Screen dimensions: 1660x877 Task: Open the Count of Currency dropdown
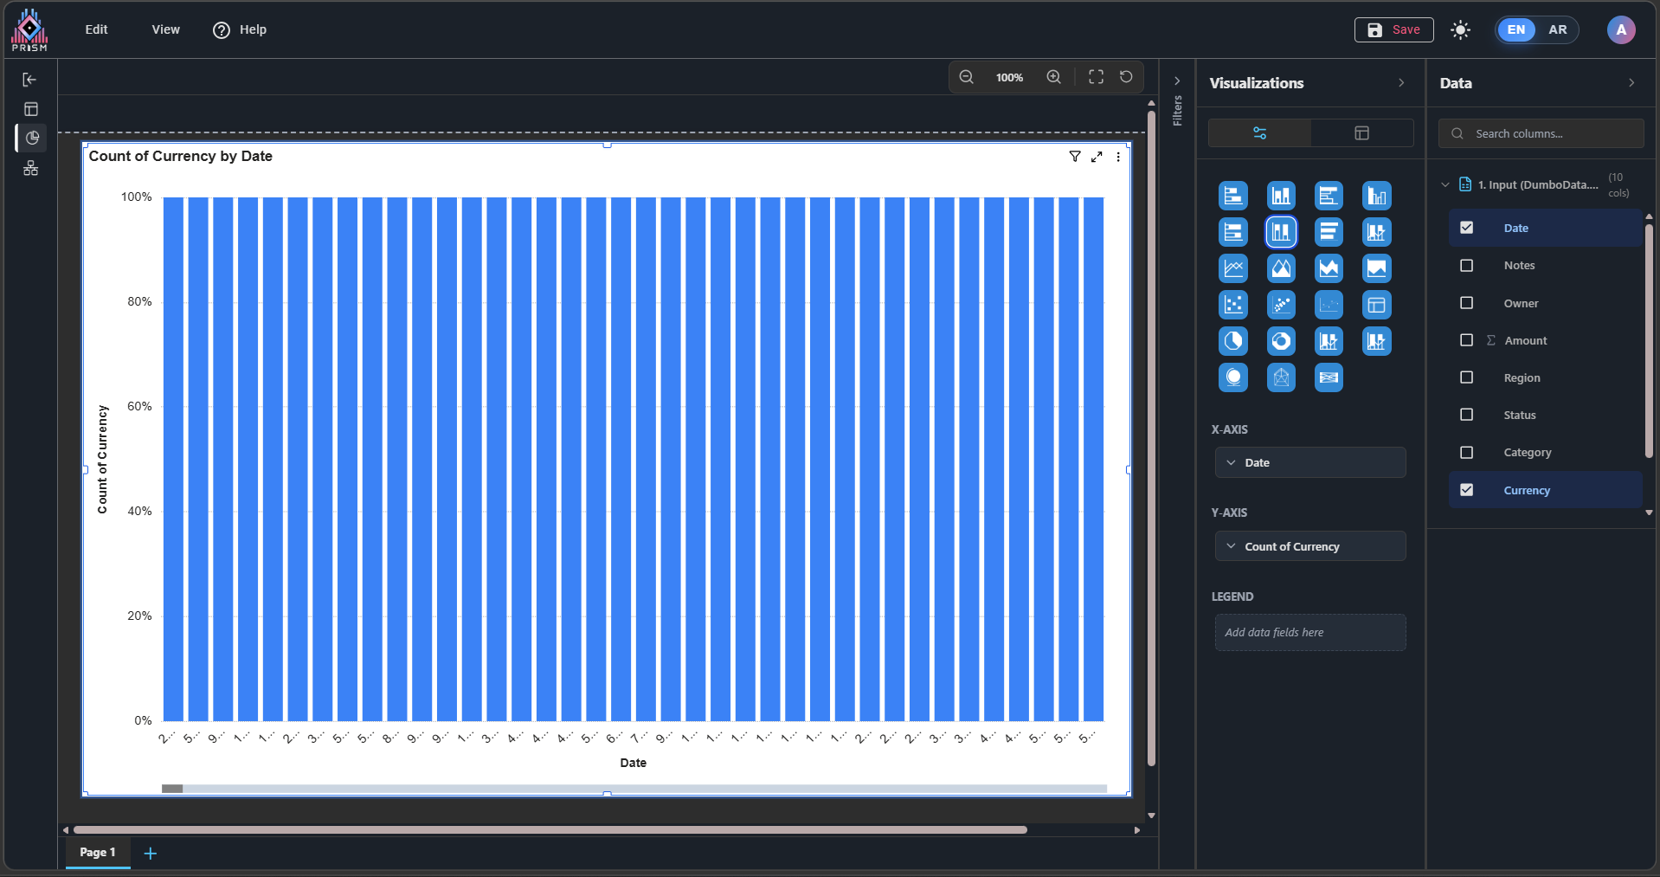tap(1231, 547)
